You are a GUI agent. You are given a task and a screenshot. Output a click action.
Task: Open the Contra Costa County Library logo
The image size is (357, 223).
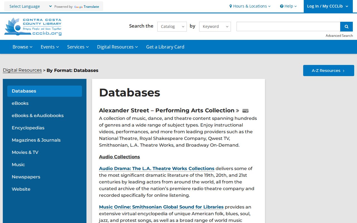(33, 27)
